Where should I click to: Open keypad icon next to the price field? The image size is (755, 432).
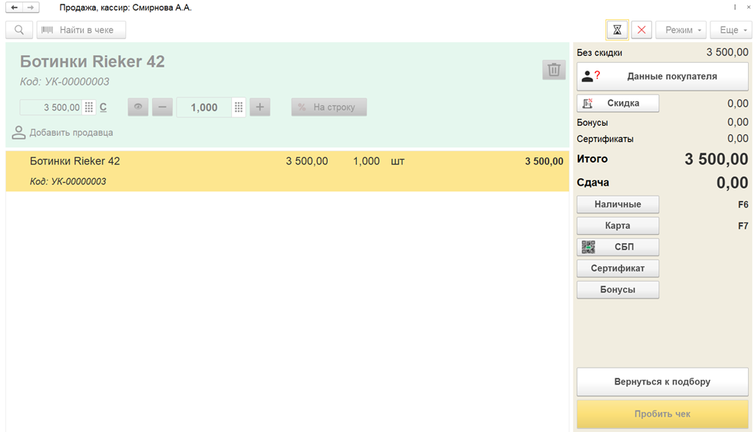[x=89, y=107]
